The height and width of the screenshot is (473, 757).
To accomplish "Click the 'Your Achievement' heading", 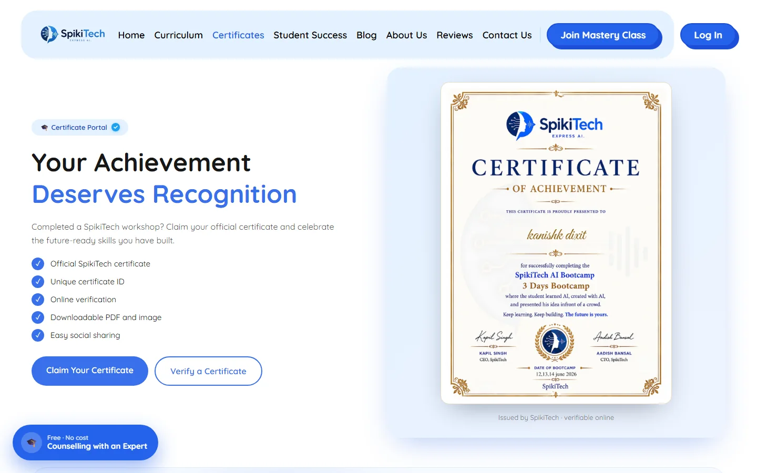I will [x=141, y=163].
